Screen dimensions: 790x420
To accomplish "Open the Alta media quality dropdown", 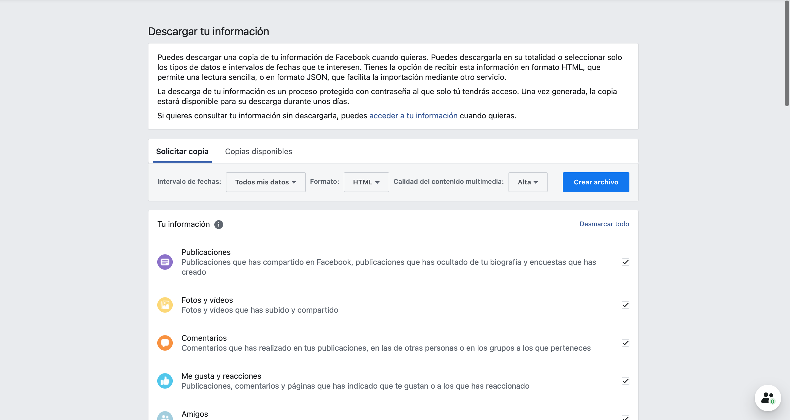I will [527, 182].
